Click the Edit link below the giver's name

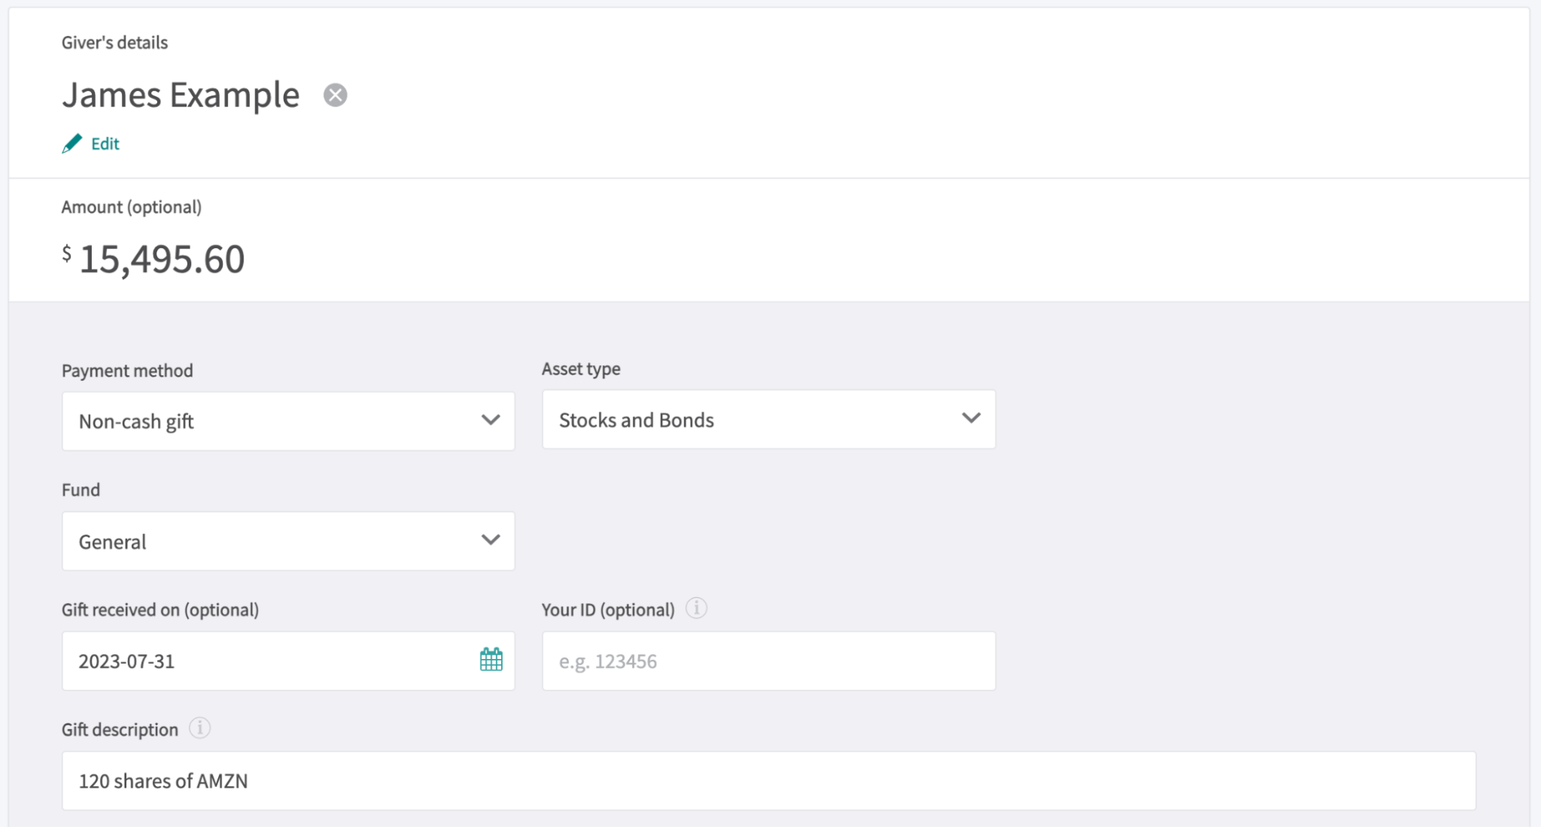(104, 143)
